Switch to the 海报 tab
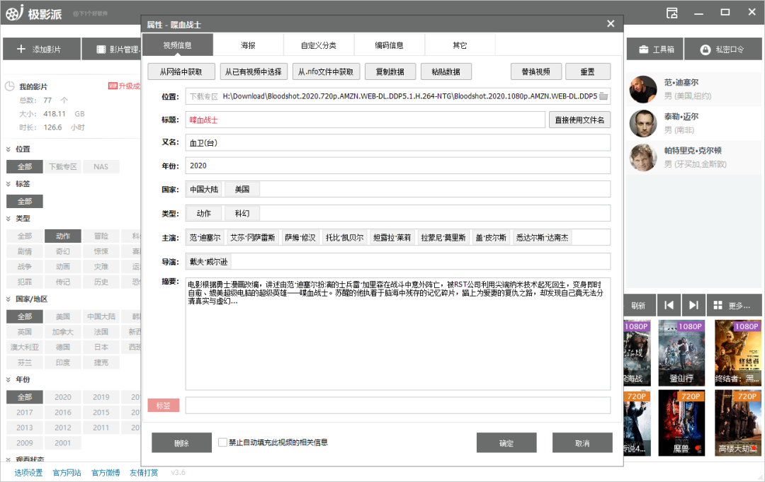 coord(248,45)
